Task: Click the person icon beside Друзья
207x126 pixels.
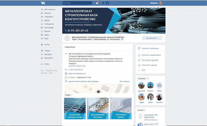Action: point(42,20)
